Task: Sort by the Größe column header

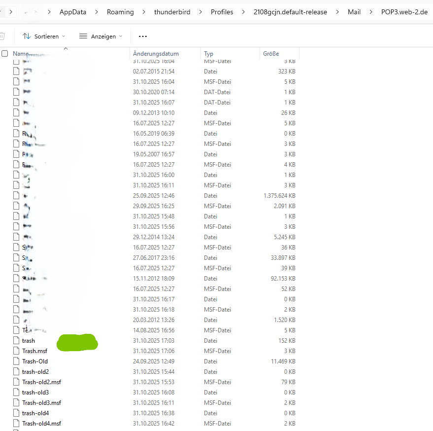Action: point(271,54)
